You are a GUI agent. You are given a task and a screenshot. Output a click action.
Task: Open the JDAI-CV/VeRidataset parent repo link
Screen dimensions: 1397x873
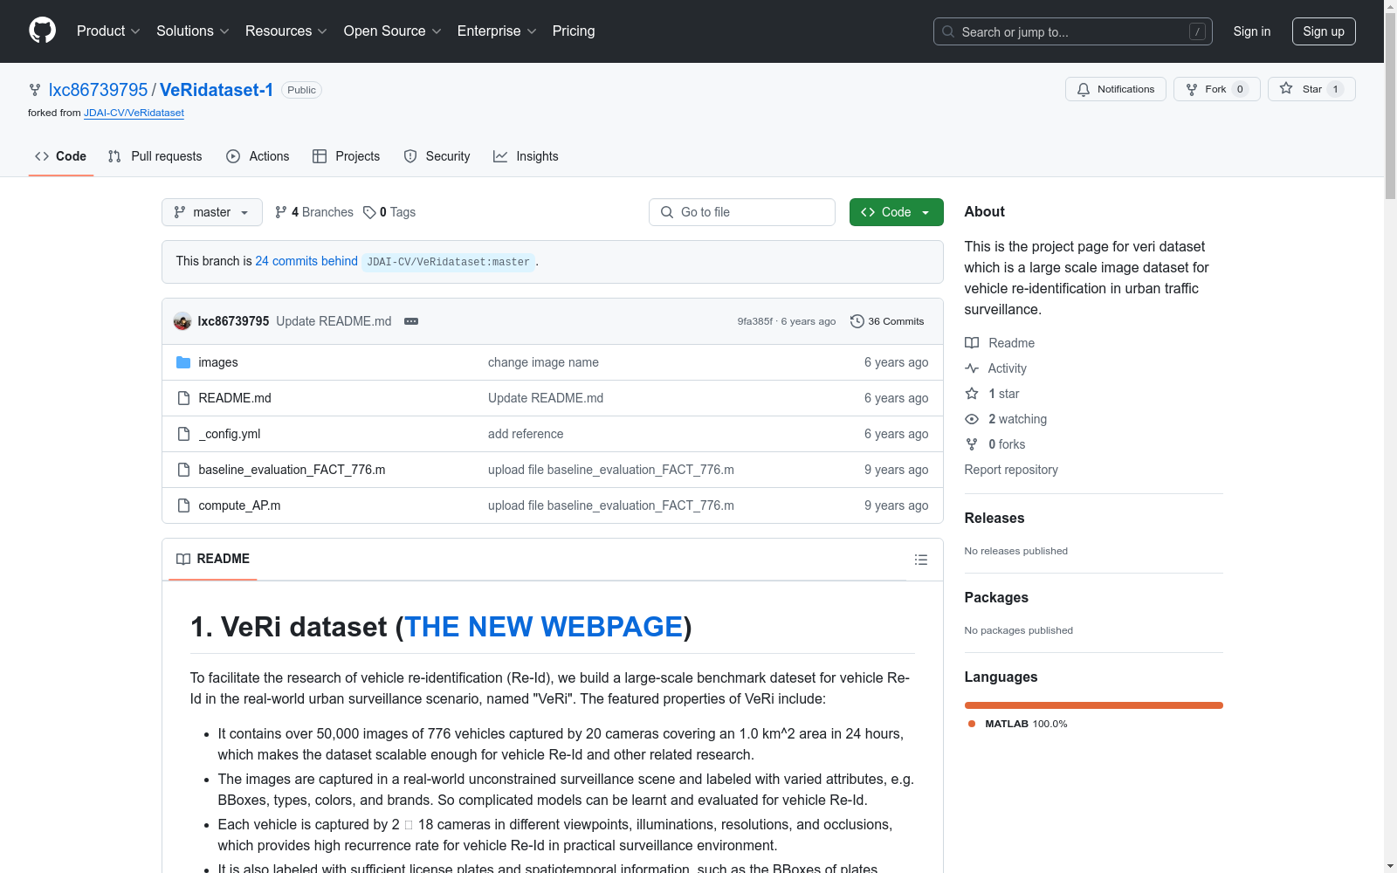134,113
